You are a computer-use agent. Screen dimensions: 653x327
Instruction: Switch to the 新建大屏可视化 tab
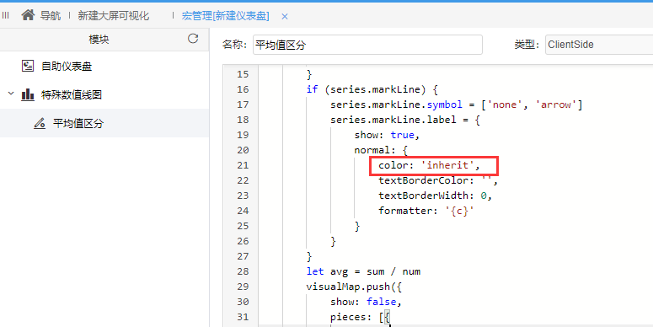coord(113,16)
